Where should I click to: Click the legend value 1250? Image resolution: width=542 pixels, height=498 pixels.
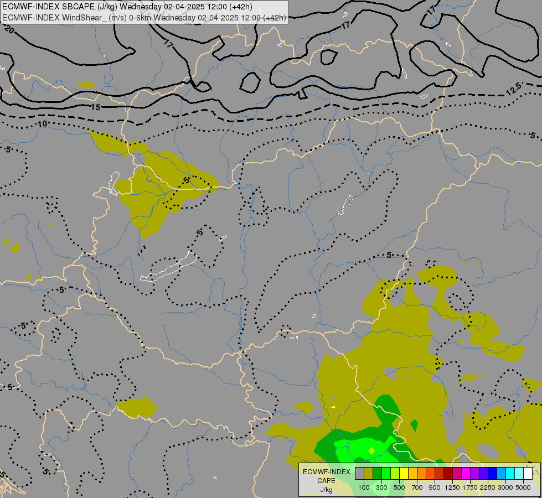pos(452,487)
